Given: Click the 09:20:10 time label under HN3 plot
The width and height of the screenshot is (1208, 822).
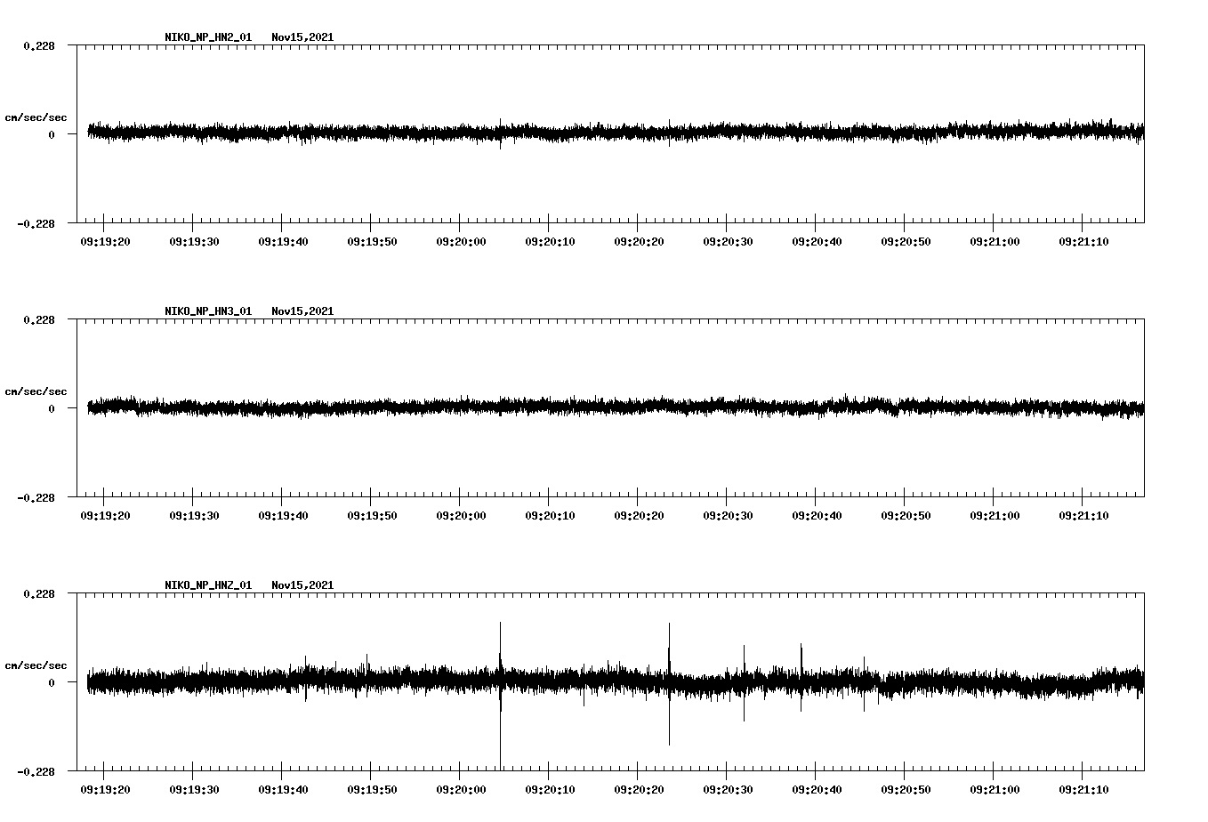Looking at the screenshot, I should pyautogui.click(x=550, y=515).
